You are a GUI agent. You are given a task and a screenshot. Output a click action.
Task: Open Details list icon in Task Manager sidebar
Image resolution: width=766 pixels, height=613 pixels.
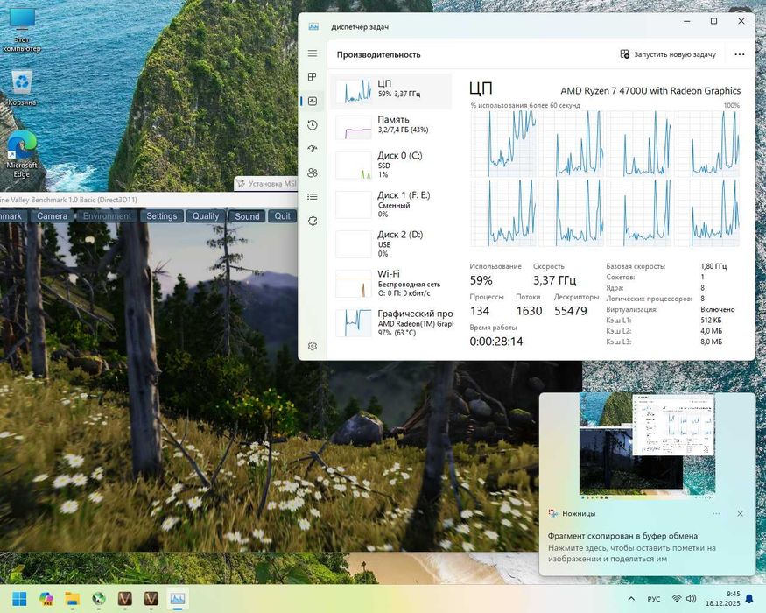(313, 196)
